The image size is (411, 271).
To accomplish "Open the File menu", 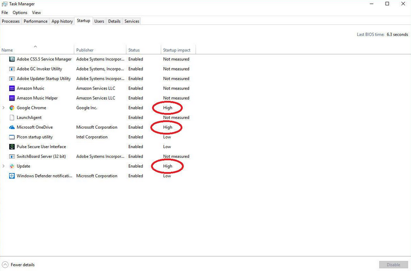I will [x=5, y=12].
